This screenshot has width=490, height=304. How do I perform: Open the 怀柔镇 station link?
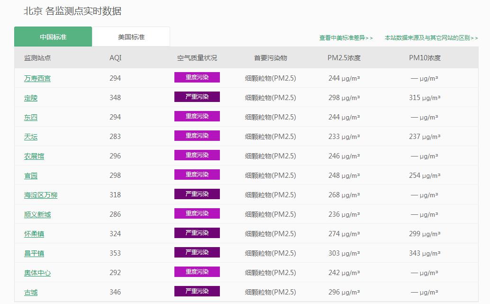[34, 234]
